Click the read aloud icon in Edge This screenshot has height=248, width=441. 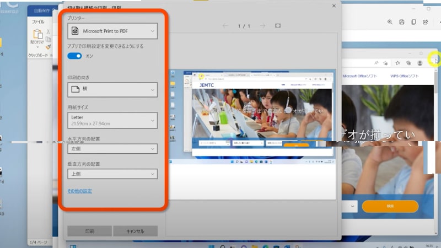(376, 63)
